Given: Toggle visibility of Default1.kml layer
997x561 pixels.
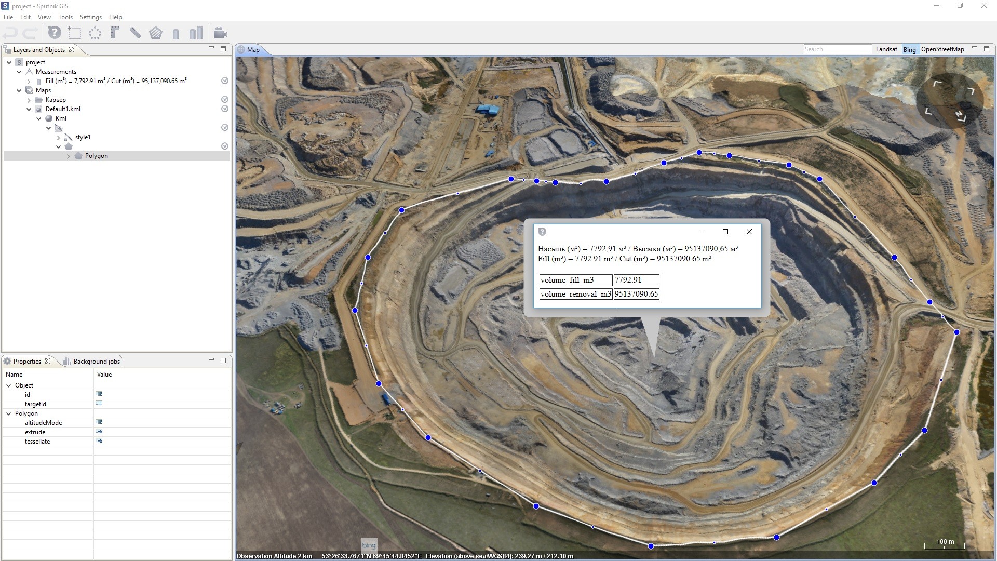Looking at the screenshot, I should [225, 109].
